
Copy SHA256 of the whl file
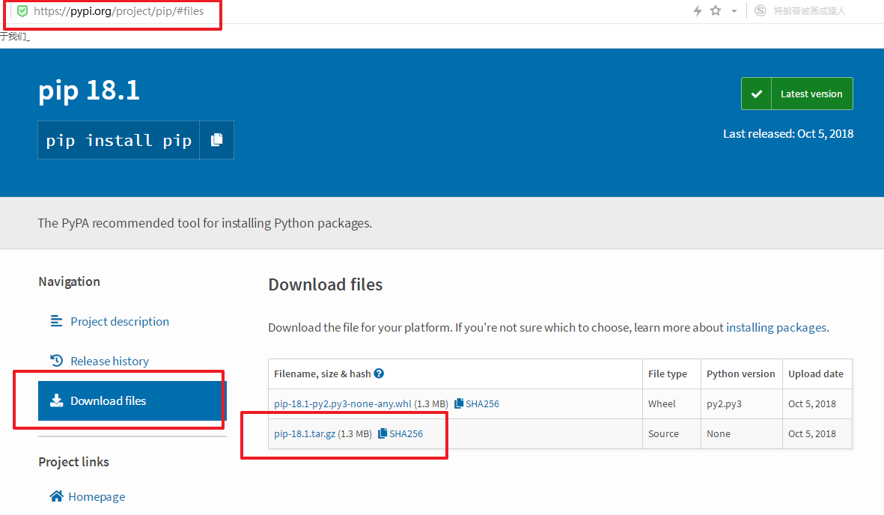pyautogui.click(x=482, y=404)
